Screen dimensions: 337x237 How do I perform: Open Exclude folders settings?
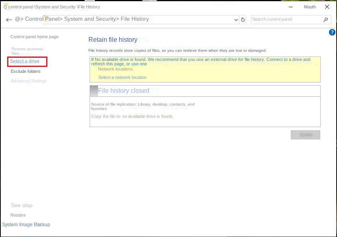tap(25, 71)
